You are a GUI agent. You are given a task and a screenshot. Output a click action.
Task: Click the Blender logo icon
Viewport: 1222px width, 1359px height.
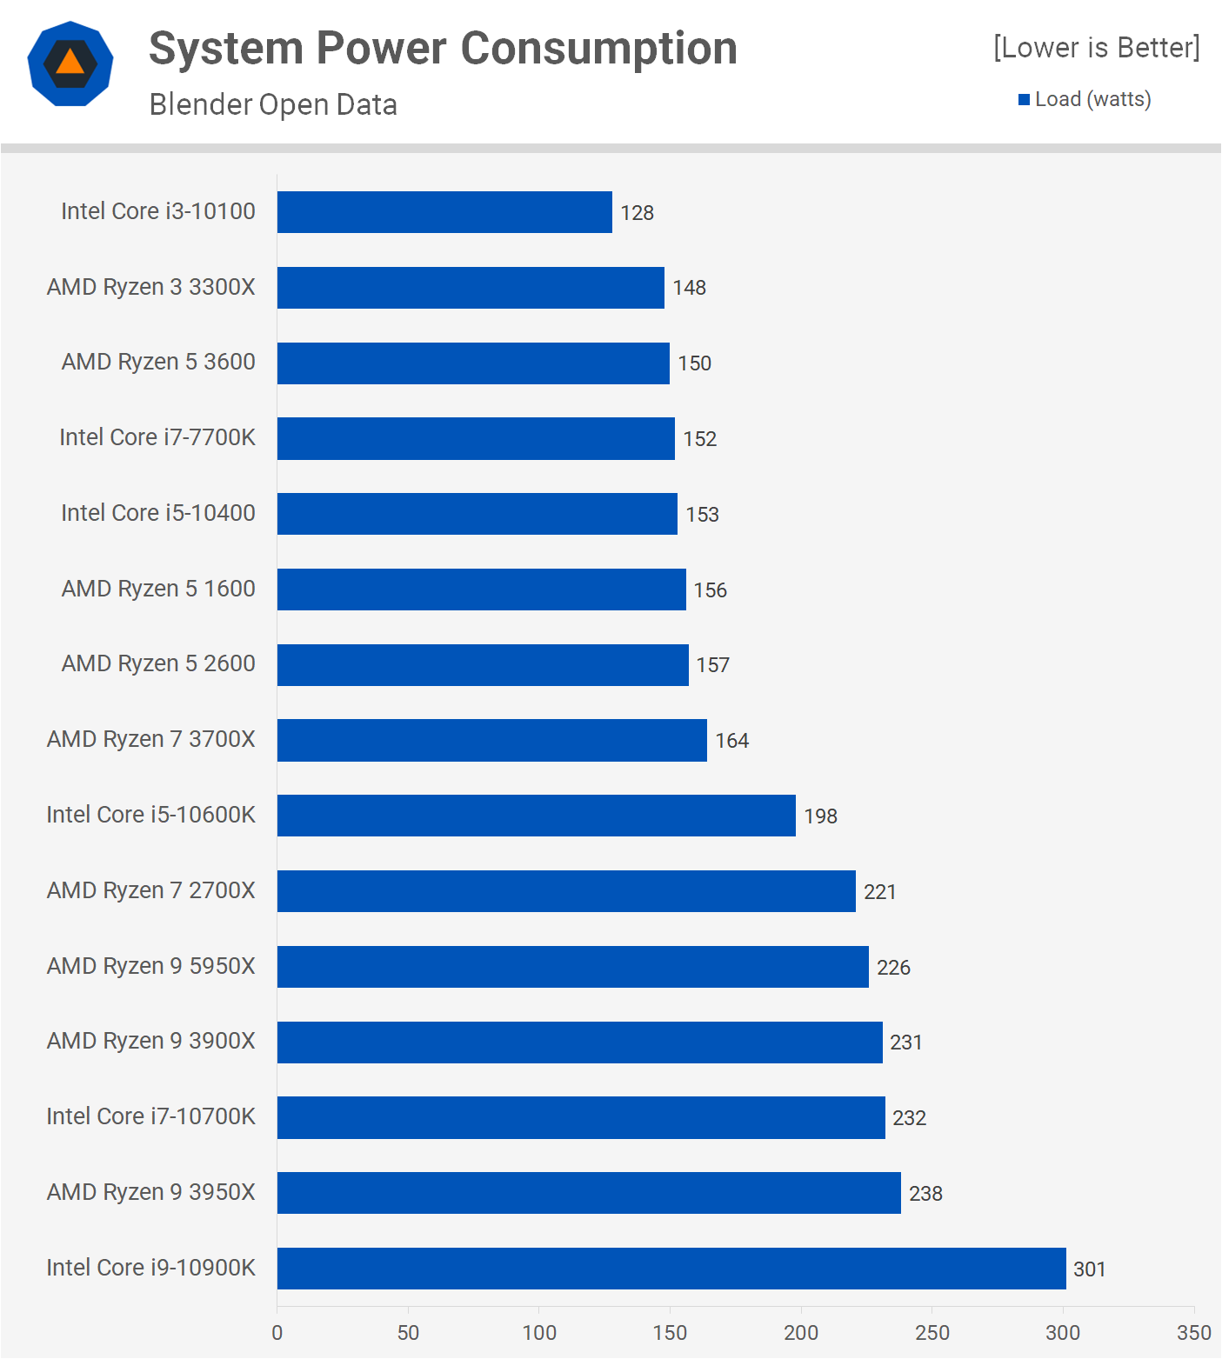[x=70, y=63]
